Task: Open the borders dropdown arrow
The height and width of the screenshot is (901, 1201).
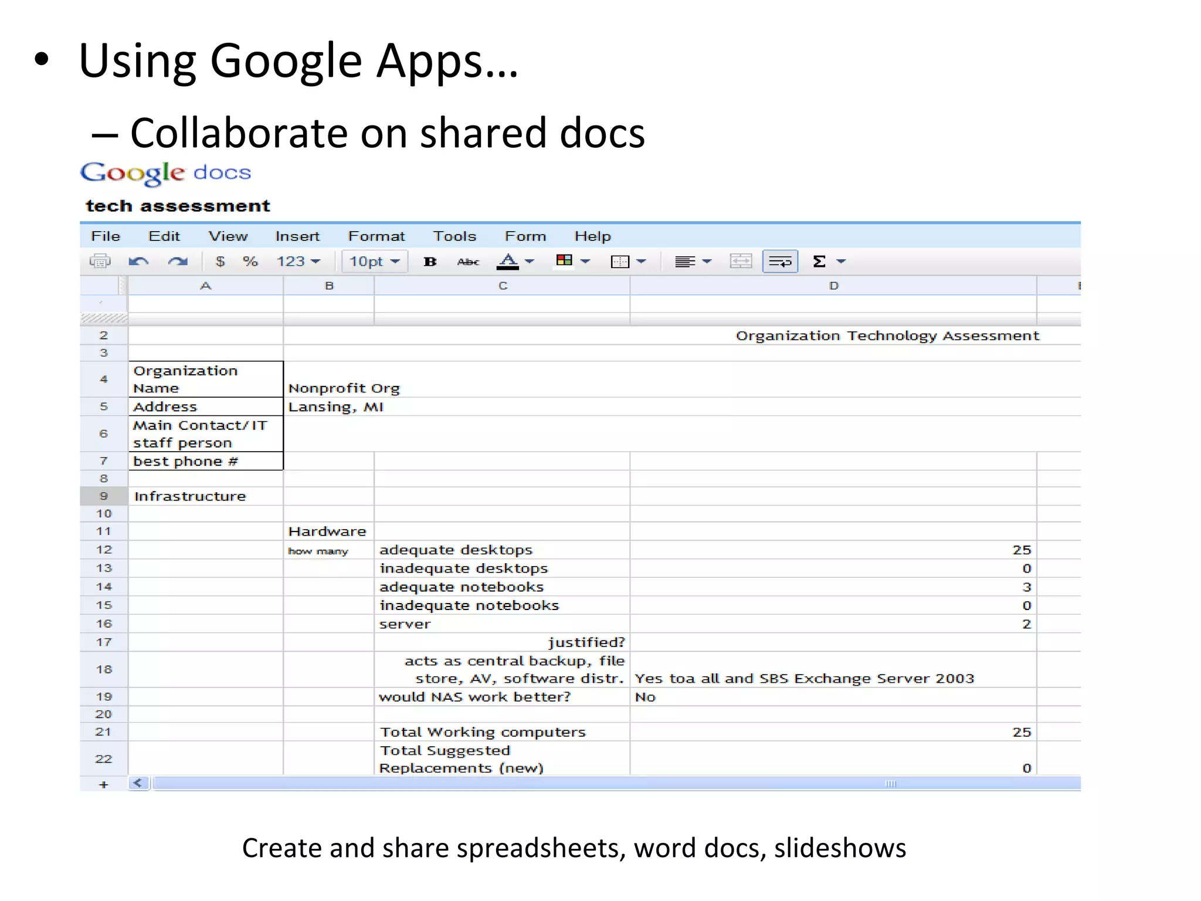Action: pos(641,262)
